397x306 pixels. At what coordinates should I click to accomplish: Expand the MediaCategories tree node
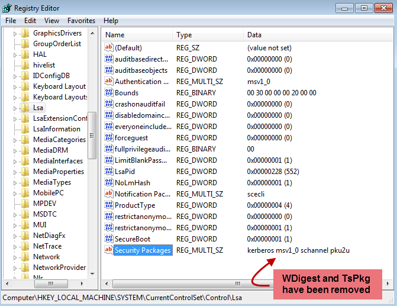pos(15,140)
